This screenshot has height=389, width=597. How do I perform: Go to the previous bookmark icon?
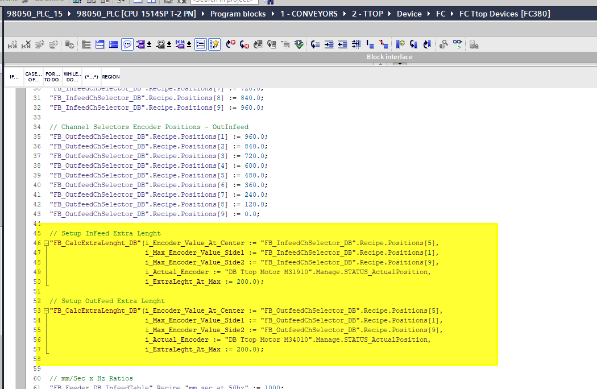tap(414, 44)
